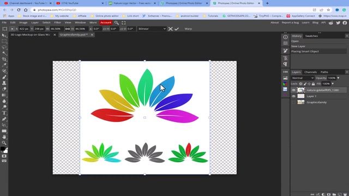349x196 pixels.
Task: Toggle lock all padlock
Action: pos(313,84)
